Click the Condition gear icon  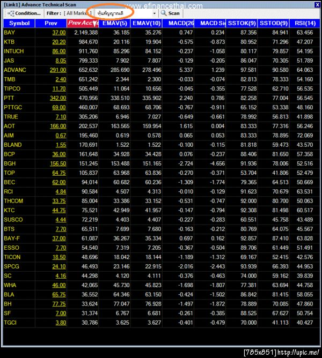click(x=11, y=13)
